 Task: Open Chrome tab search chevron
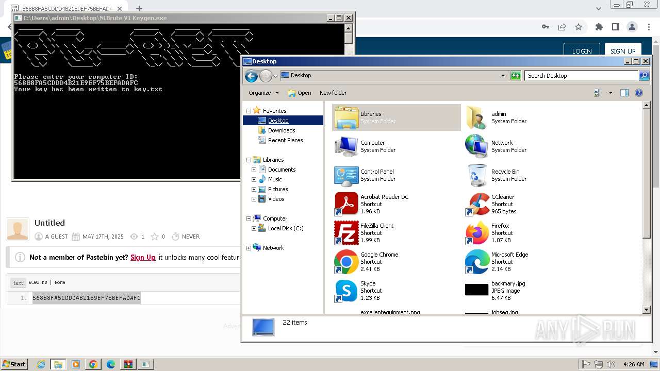(599, 9)
